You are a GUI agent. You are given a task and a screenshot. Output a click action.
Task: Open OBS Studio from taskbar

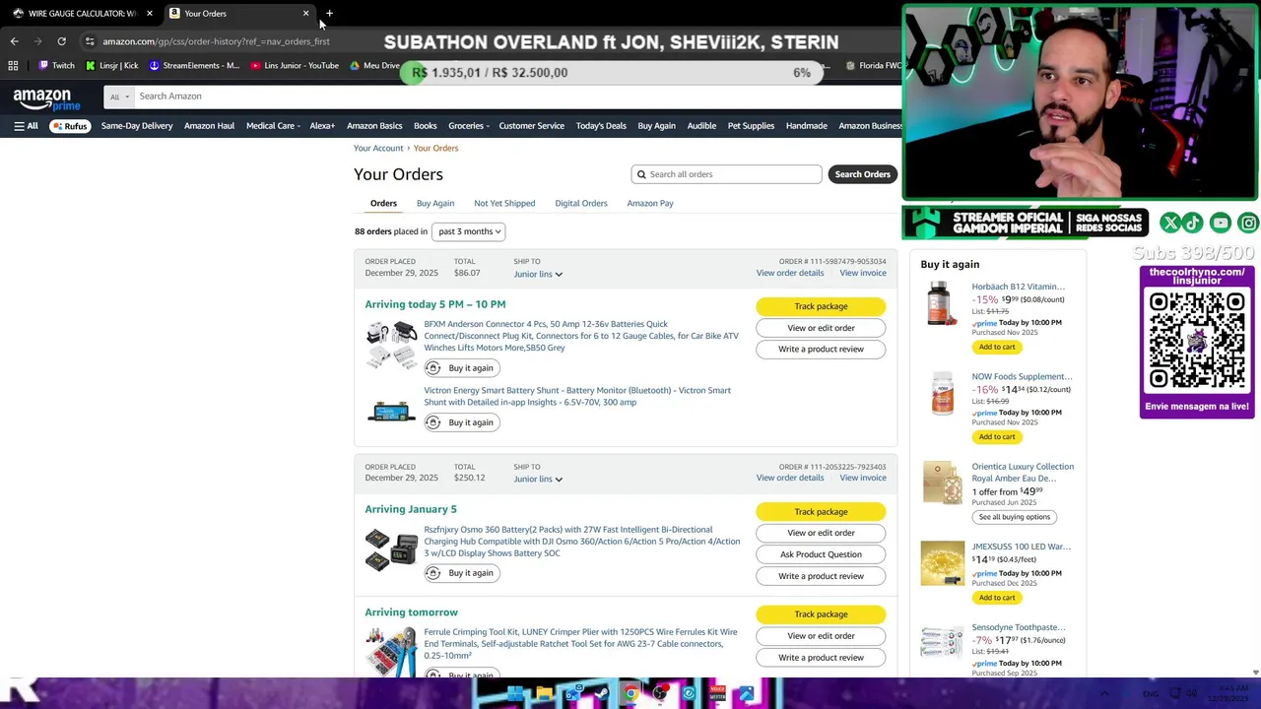(x=659, y=694)
